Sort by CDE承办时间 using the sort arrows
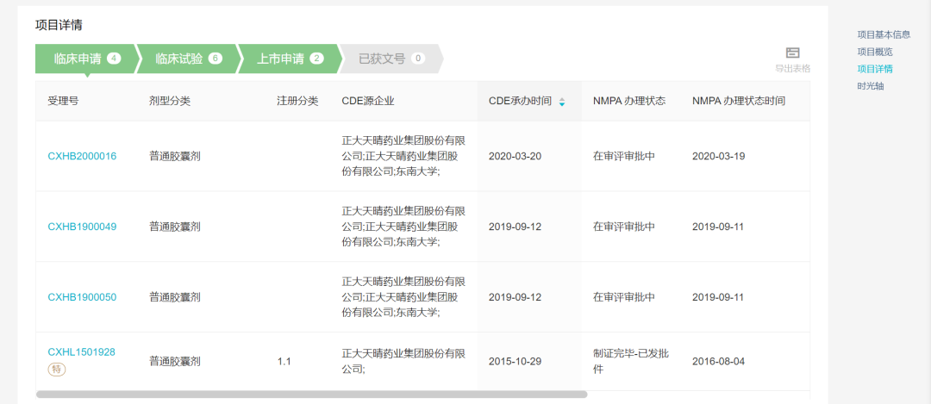Image resolution: width=931 pixels, height=404 pixels. coord(562,102)
